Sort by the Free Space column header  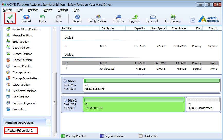[177, 28]
